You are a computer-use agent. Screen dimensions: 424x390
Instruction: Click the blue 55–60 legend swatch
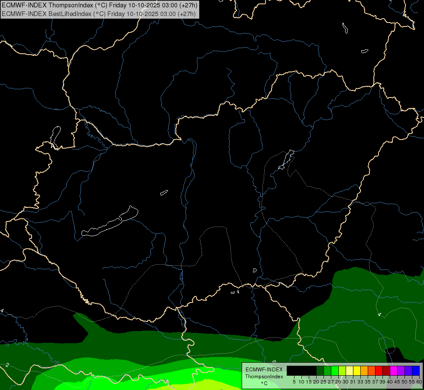416,371
